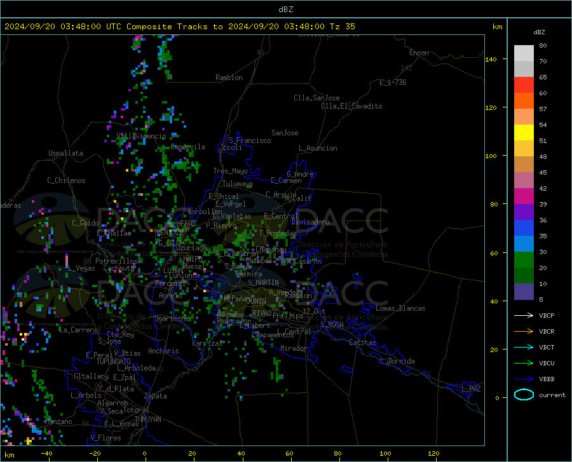This screenshot has height=462, width=572.
Task: Click the Catitas map label
Action: coord(362,343)
